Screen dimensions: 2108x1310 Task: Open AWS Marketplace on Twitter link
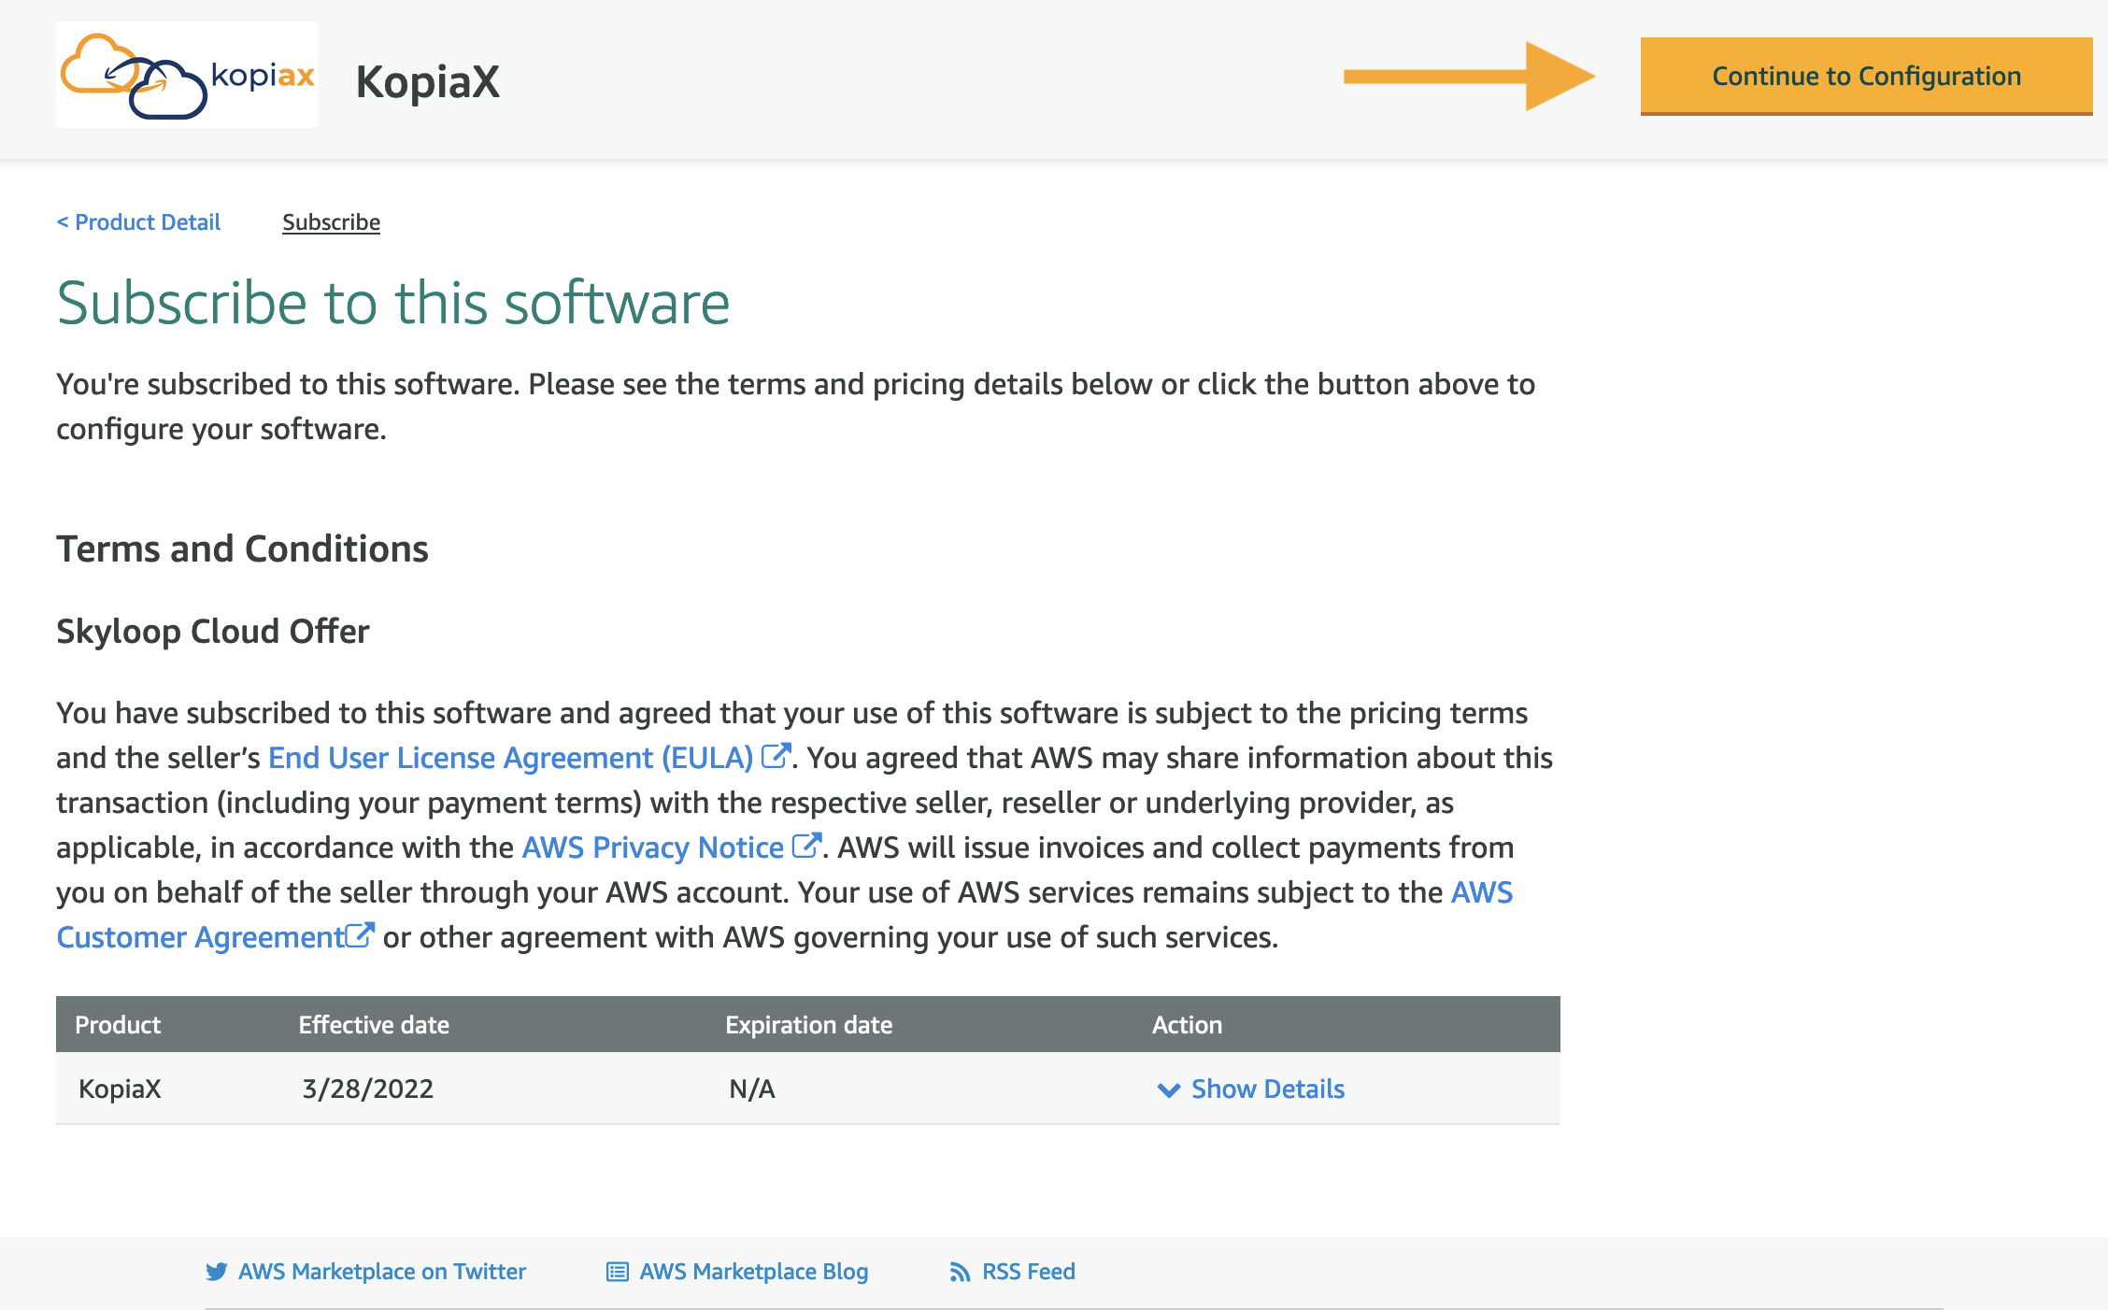click(x=382, y=1272)
